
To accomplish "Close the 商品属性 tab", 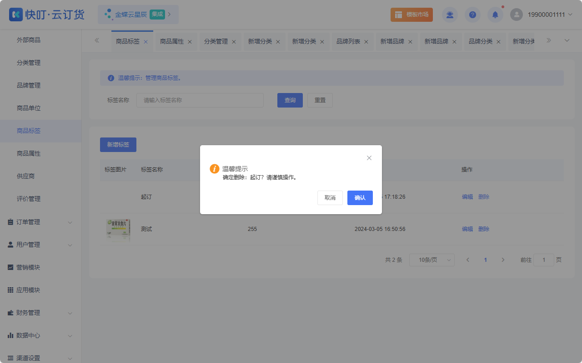I will click(x=190, y=42).
